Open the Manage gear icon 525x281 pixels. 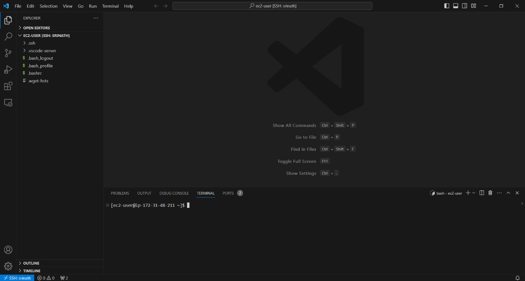tap(8, 266)
